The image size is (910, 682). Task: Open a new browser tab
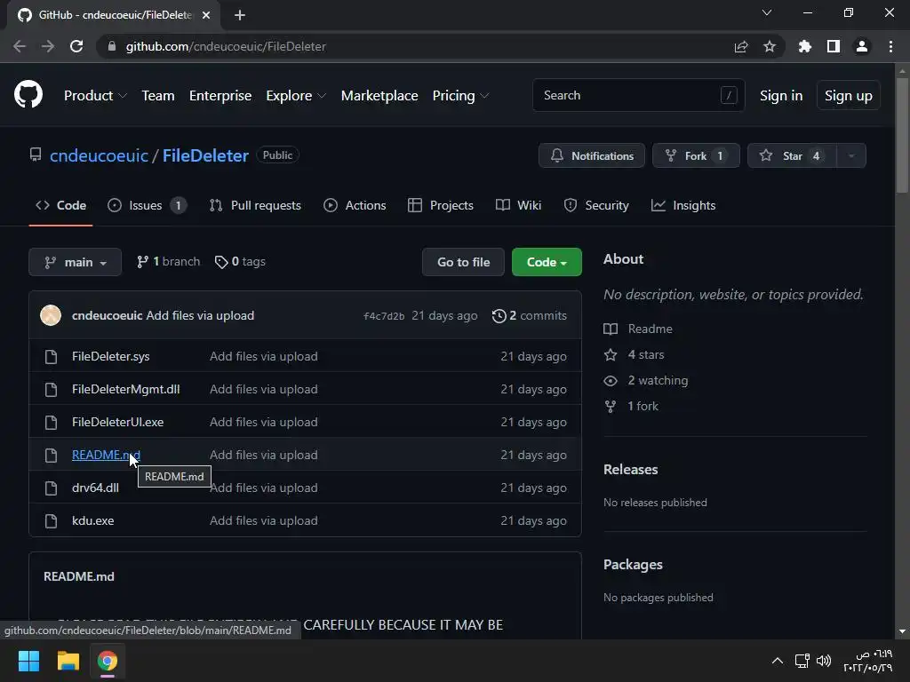coord(240,15)
